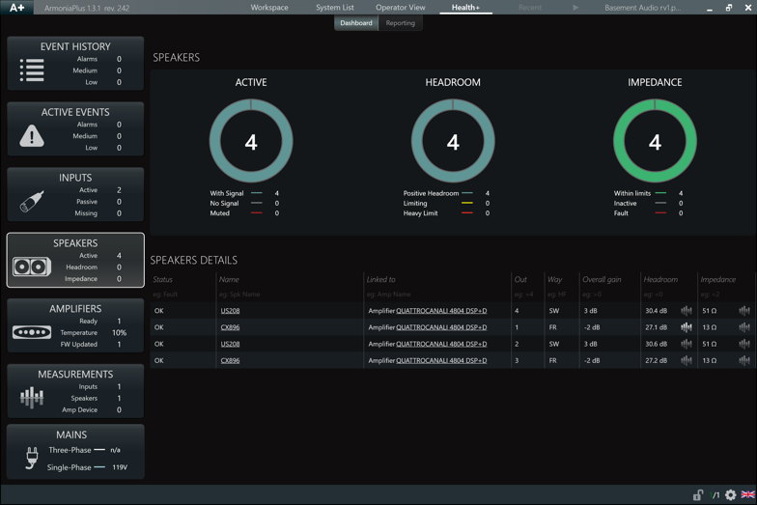Switch to the Reporting view
Screen dimensions: 757x505
[x=401, y=23]
